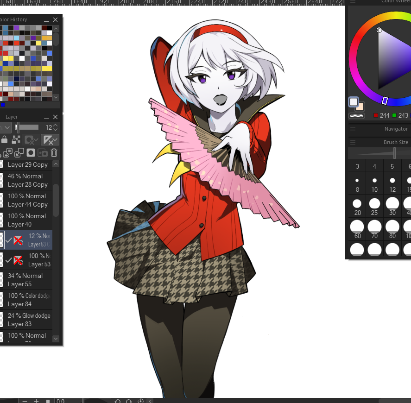Viewport: 411px width, 403px height.
Task: Select the Layer 44 Copy row
Action: [x=26, y=200]
